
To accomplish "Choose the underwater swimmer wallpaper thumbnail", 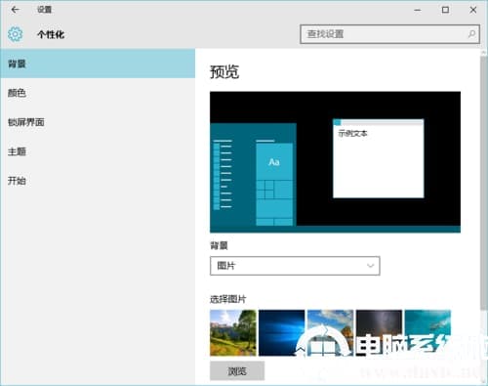I will coord(427,332).
